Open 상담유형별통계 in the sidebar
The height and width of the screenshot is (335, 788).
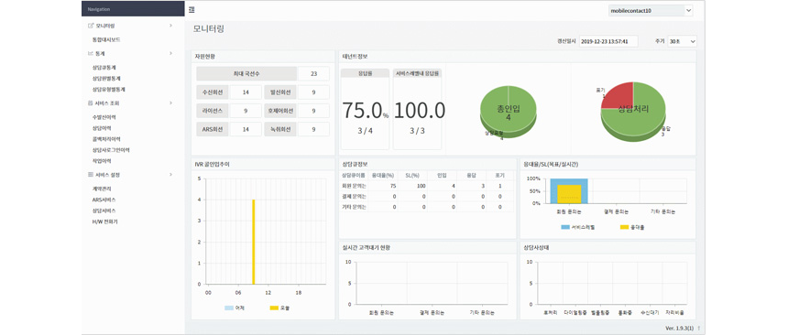(108, 90)
